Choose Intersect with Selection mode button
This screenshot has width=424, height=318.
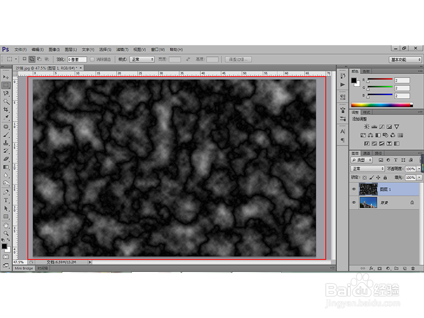47,59
